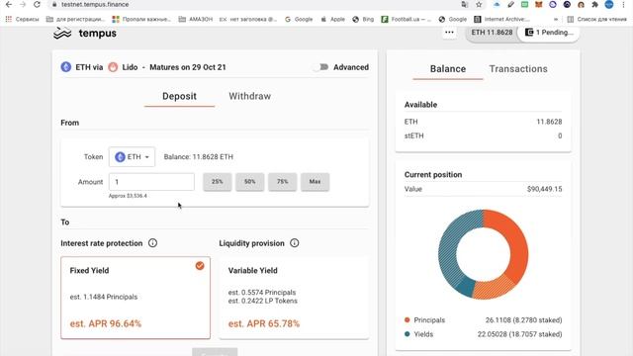Show more bookmarks via overflow chevron
Viewport: 633px width, 356px height.
click(x=556, y=19)
